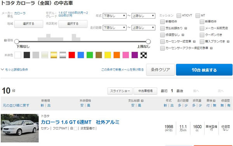Tick the メーカー系販売店 checkbox
Screen dimensions: 233x146
click(202, 28)
